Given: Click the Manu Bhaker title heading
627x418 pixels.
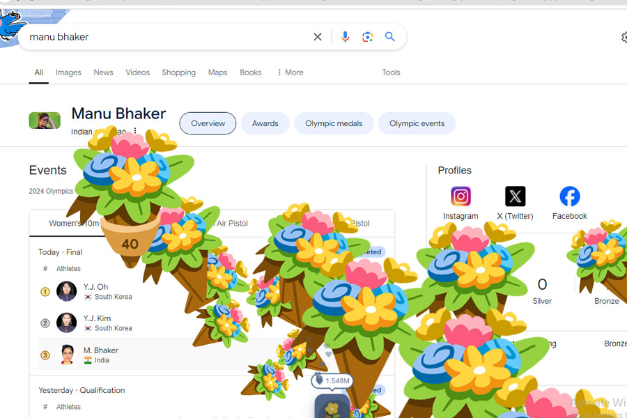Looking at the screenshot, I should coord(118,114).
